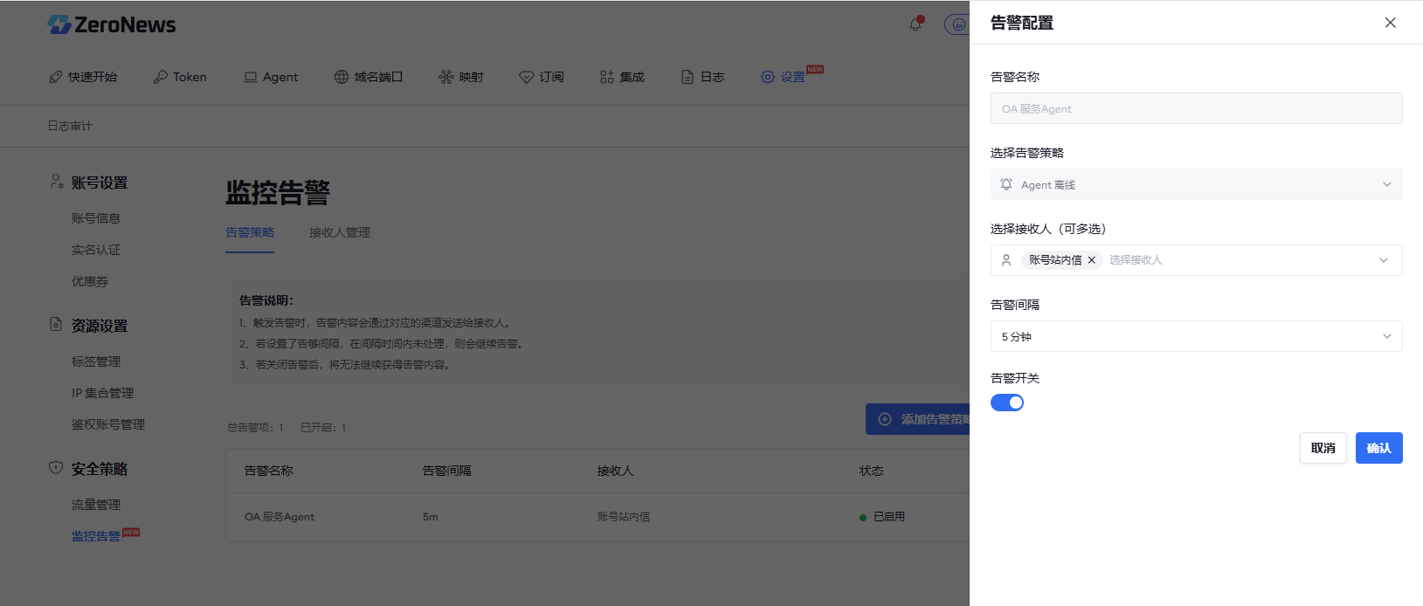Image resolution: width=1423 pixels, height=606 pixels.
Task: Remove the 账号站内信 recipient tag
Action: [x=1092, y=260]
